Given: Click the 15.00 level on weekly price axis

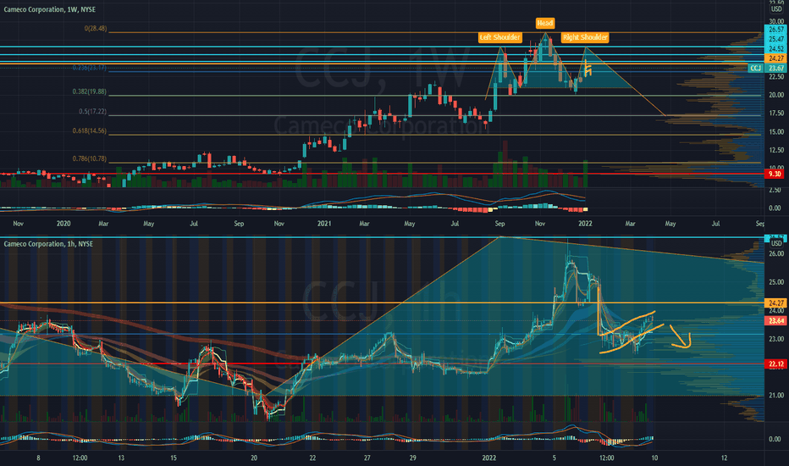Looking at the screenshot, I should [776, 132].
